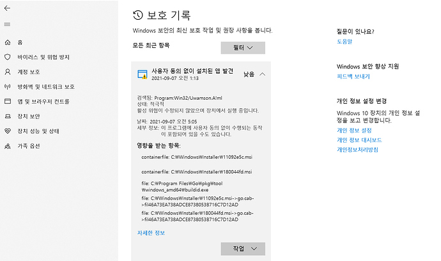
Task: Click the 낮음 severity label
Action: click(x=249, y=74)
